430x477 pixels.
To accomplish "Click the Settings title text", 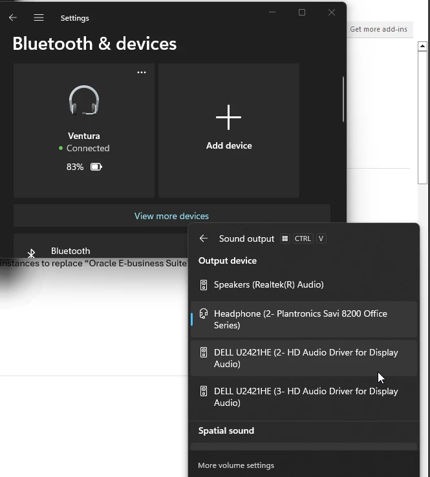I will pos(75,18).
